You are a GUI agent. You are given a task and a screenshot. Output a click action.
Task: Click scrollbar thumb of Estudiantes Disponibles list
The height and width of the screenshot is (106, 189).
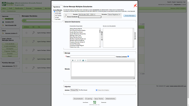coord(100,31)
